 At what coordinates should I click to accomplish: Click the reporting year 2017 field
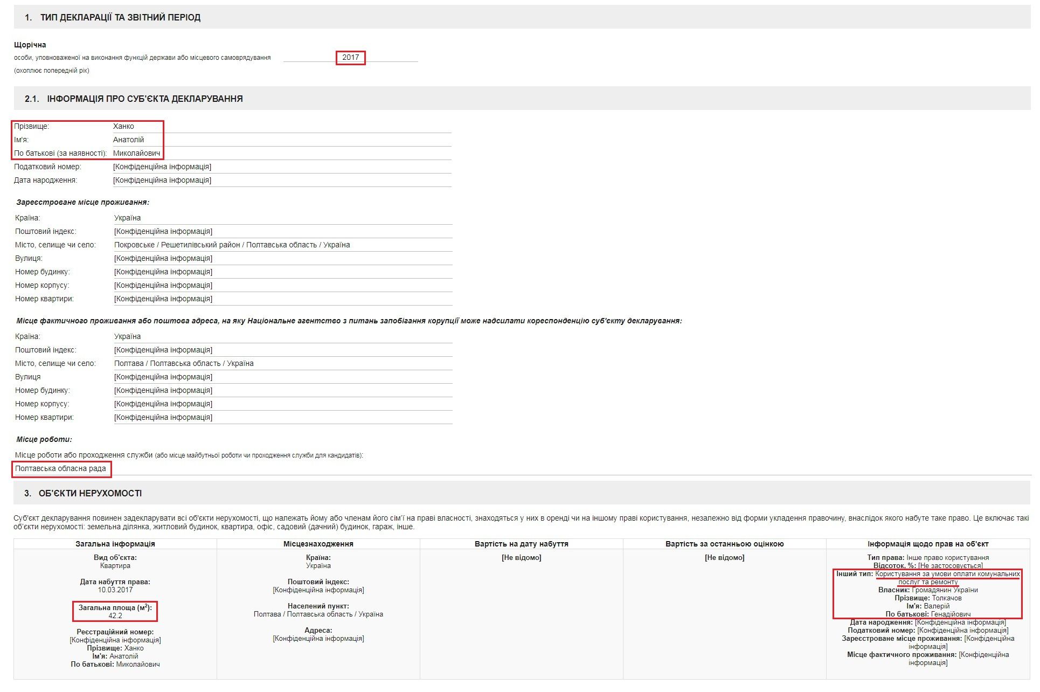[350, 57]
